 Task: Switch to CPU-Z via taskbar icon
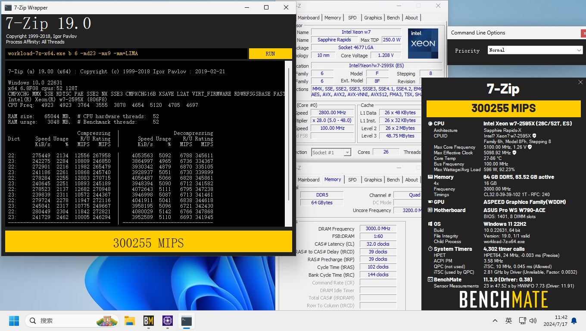click(168, 321)
